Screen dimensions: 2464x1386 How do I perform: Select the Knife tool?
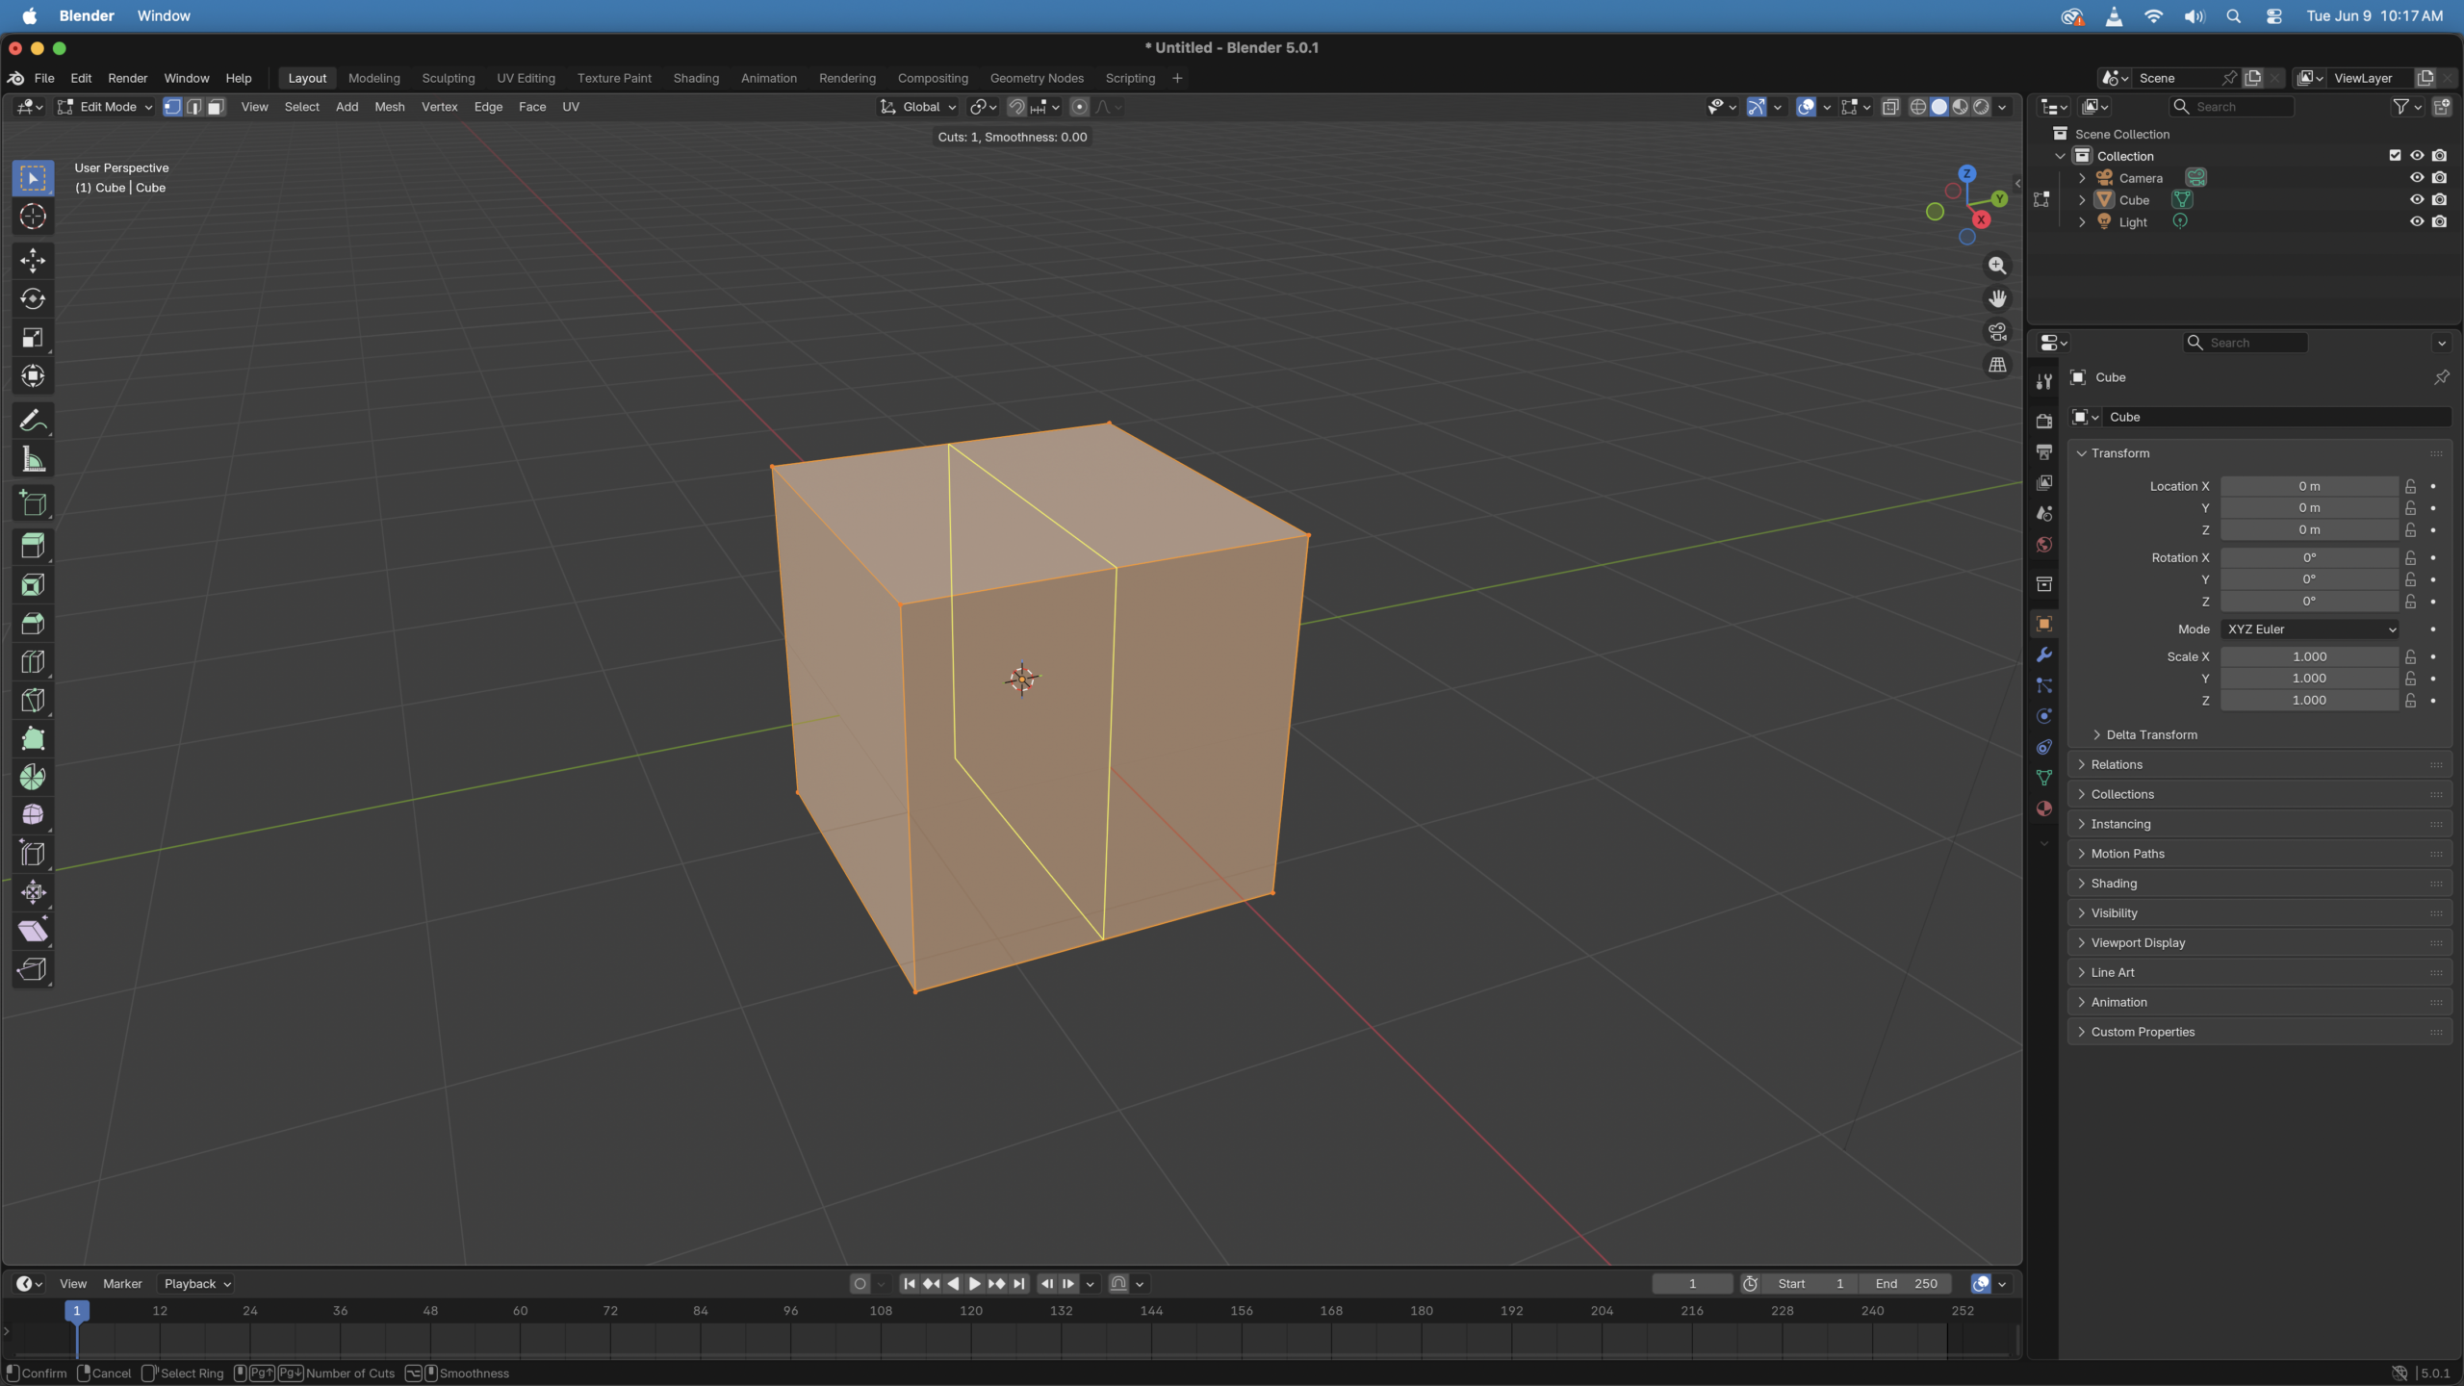click(33, 700)
